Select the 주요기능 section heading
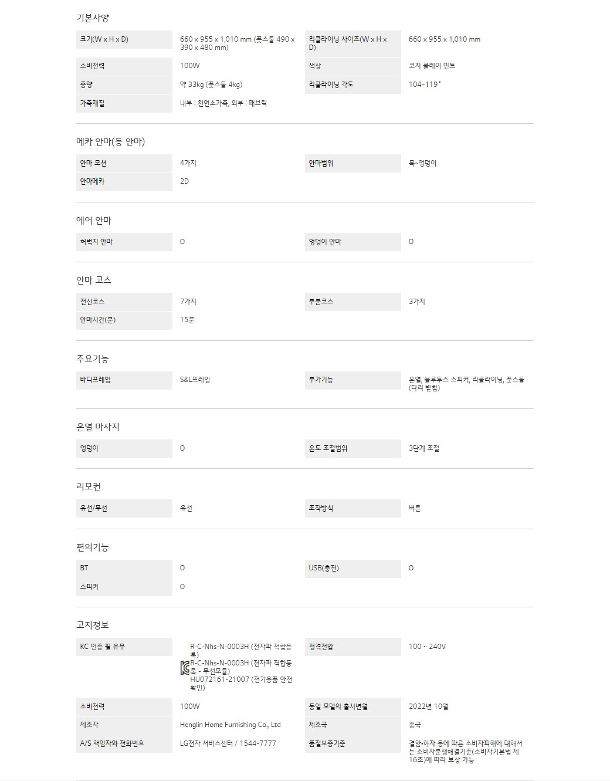This screenshot has width=610, height=781. pyautogui.click(x=93, y=359)
